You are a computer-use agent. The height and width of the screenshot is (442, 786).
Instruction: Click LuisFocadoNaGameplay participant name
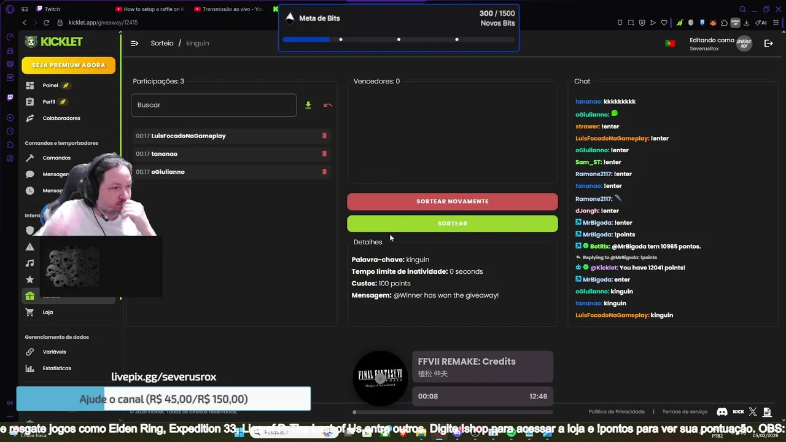pos(189,136)
